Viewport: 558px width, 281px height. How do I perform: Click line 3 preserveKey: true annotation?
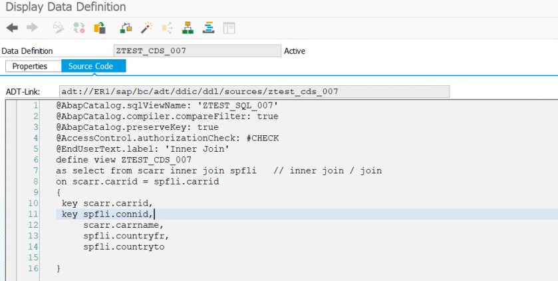137,127
